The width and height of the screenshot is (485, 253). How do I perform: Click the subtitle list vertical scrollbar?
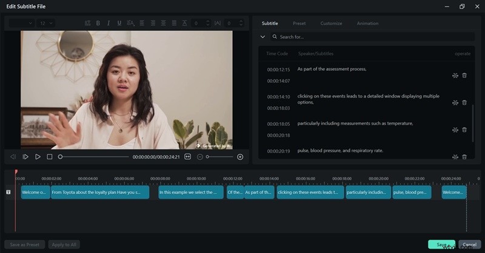[x=473, y=123]
